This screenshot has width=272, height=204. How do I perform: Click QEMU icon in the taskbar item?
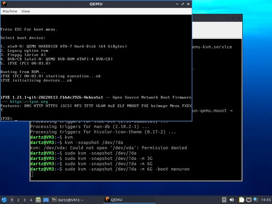point(107,199)
